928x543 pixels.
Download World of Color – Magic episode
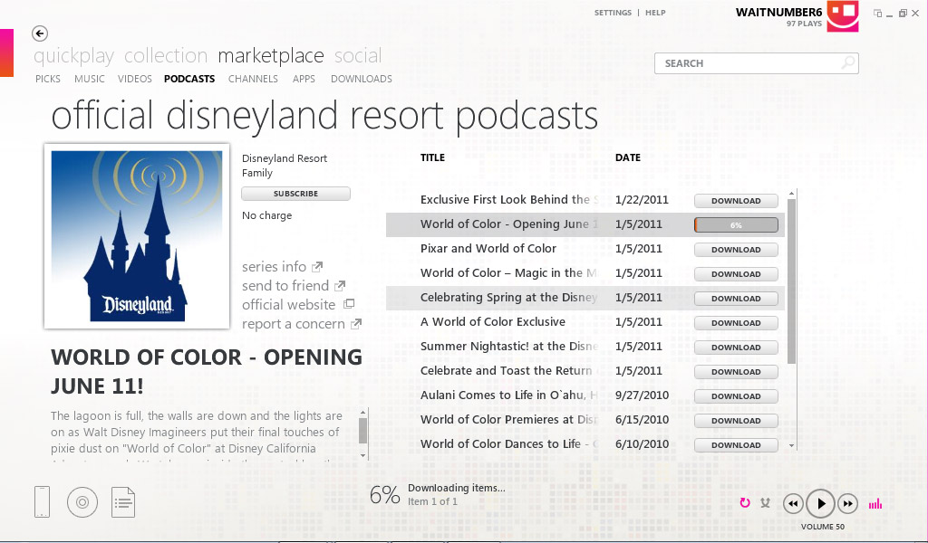point(736,274)
